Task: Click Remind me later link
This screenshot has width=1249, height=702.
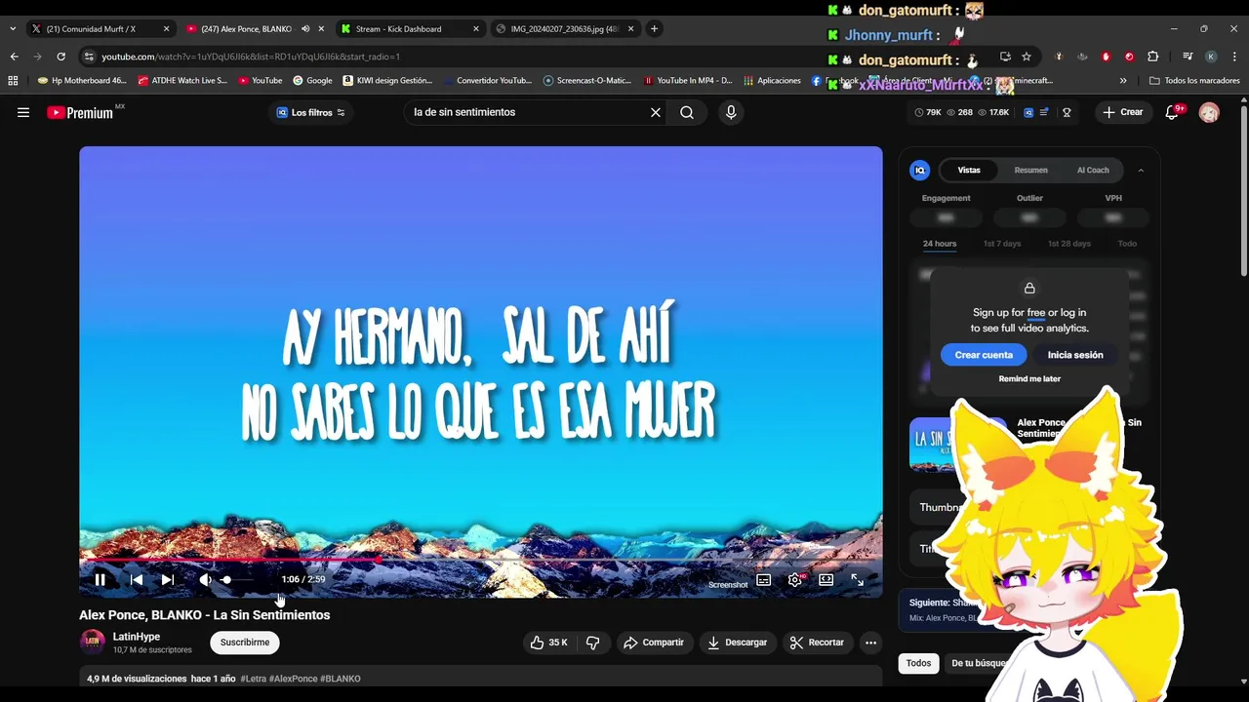Action: pyautogui.click(x=1029, y=378)
